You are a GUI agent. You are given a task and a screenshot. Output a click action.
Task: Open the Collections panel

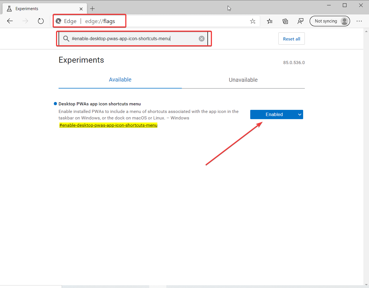click(285, 21)
